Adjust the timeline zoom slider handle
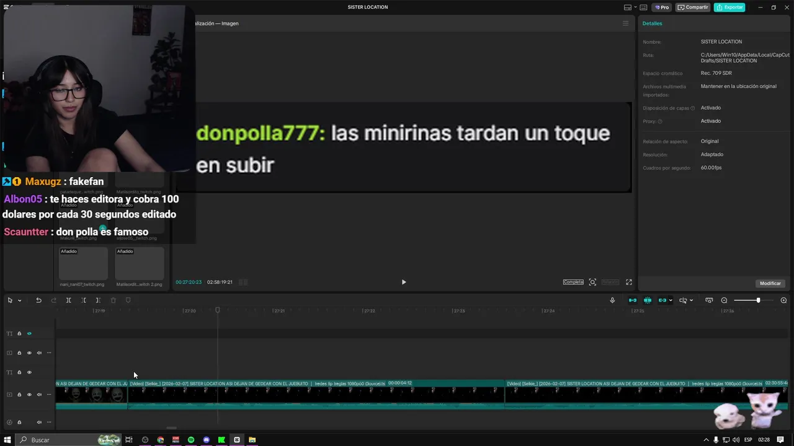This screenshot has width=794, height=446. [758, 300]
